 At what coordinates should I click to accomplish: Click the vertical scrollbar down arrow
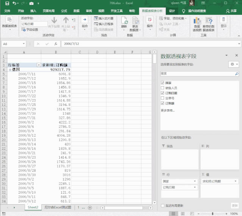coord(155,203)
